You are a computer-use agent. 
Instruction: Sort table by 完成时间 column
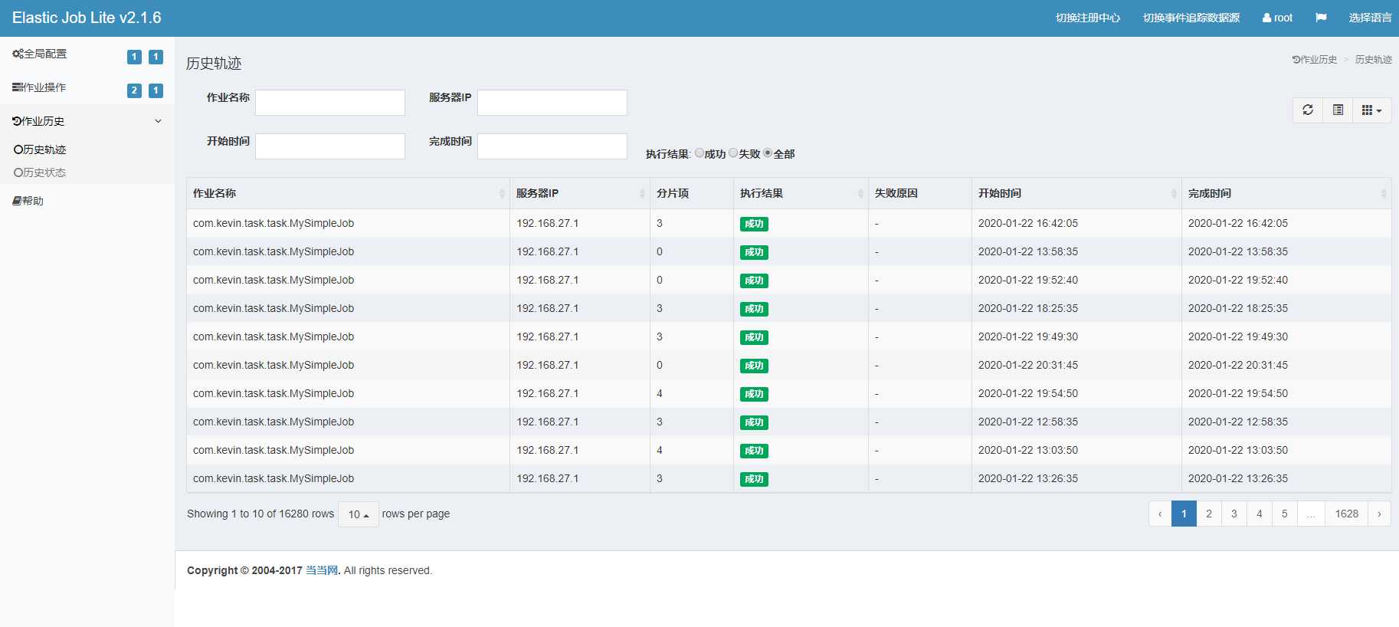[x=1286, y=193]
